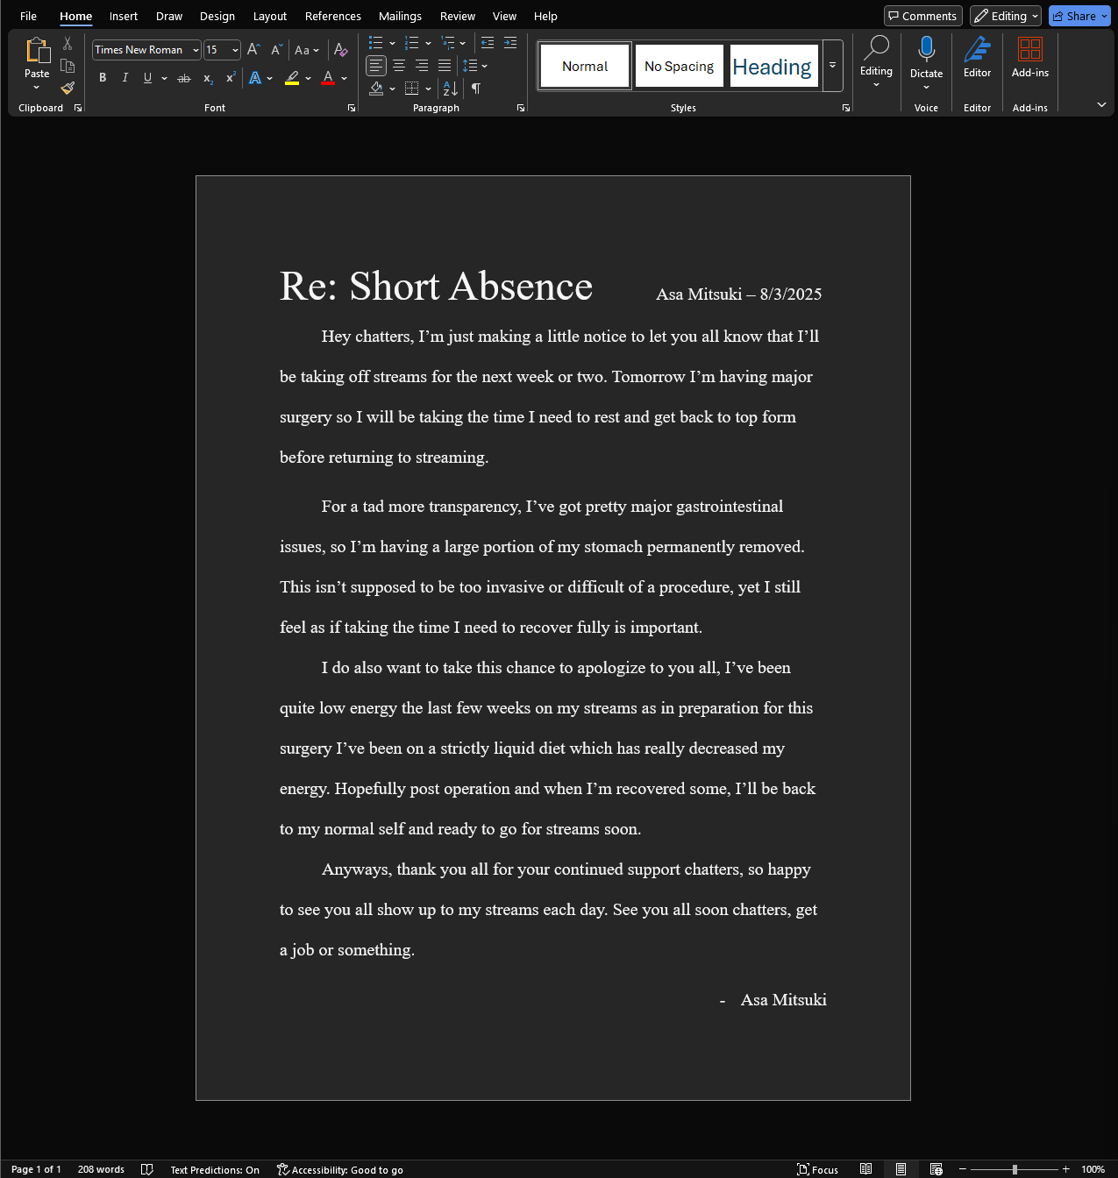
Task: Click the Sort A-to-Z icon
Action: [x=450, y=89]
